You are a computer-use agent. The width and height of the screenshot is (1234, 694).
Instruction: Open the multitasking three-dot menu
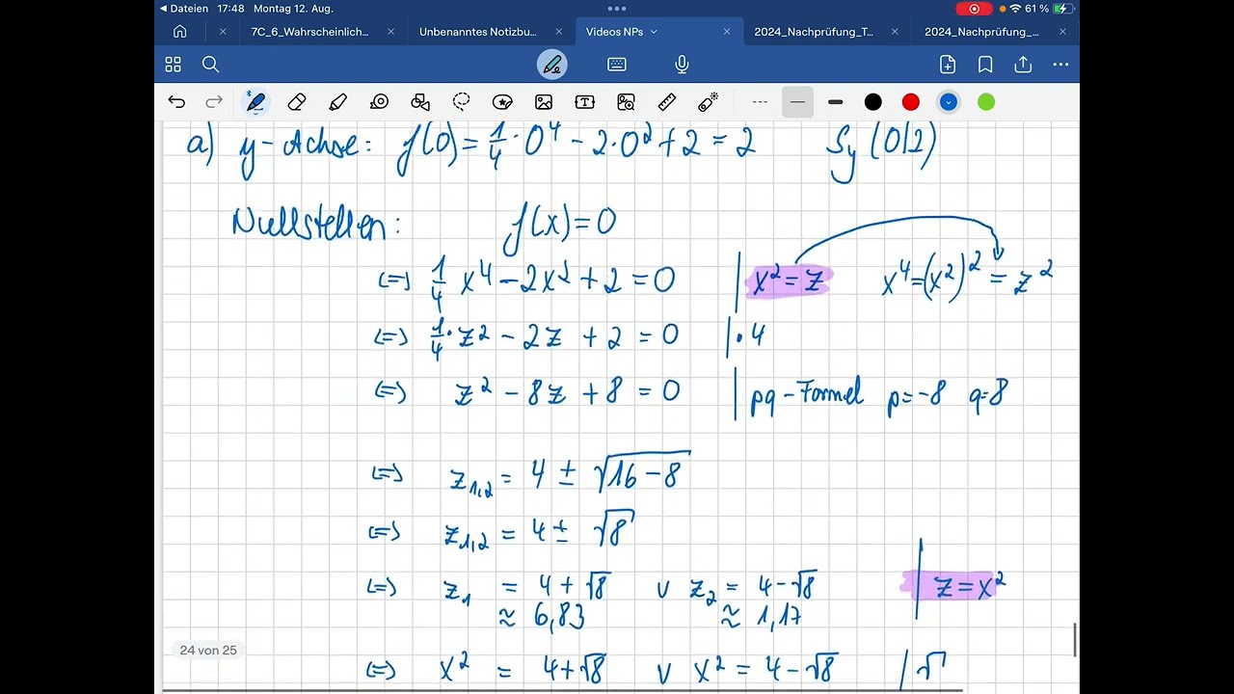tap(617, 9)
